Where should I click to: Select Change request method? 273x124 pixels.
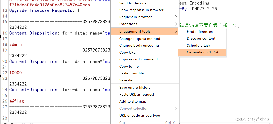pyautogui.click(x=140, y=39)
